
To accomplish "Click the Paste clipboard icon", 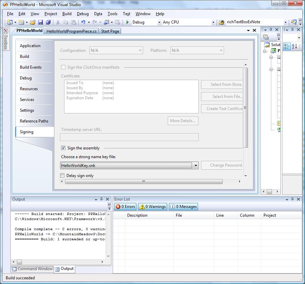I will click(74, 22).
